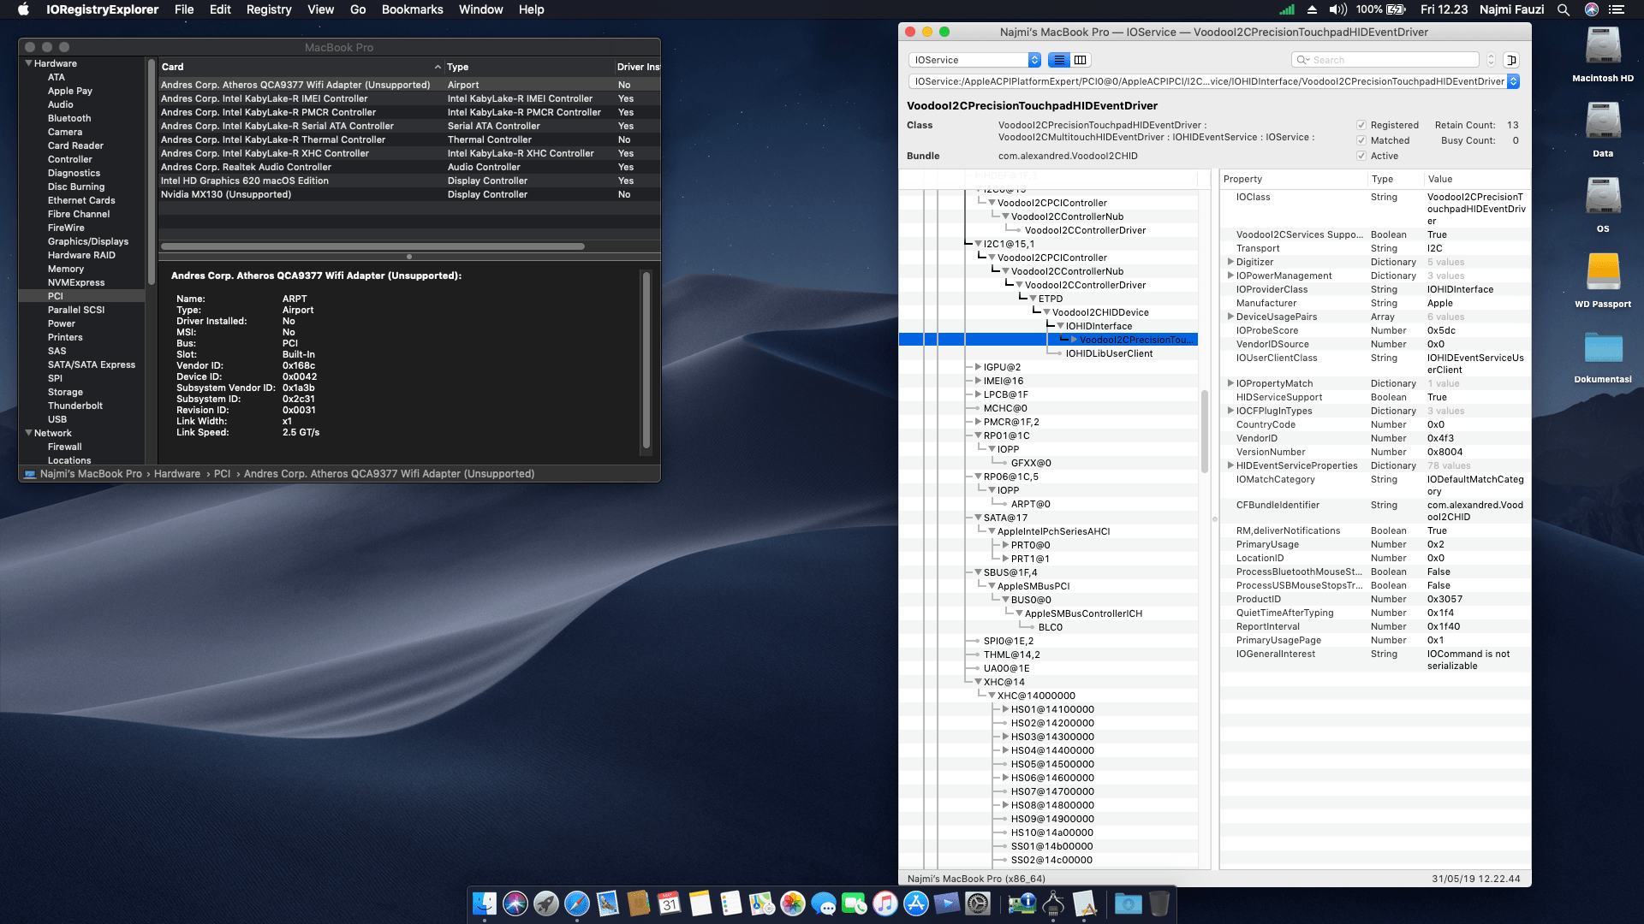This screenshot has height=924, width=1644.
Task: Open the IOService plane dropdown
Action: (x=974, y=60)
